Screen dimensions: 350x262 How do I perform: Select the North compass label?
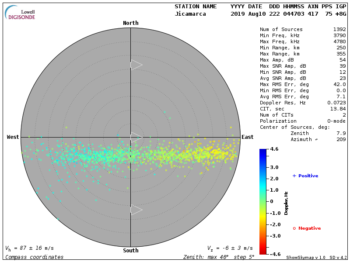tap(130, 23)
